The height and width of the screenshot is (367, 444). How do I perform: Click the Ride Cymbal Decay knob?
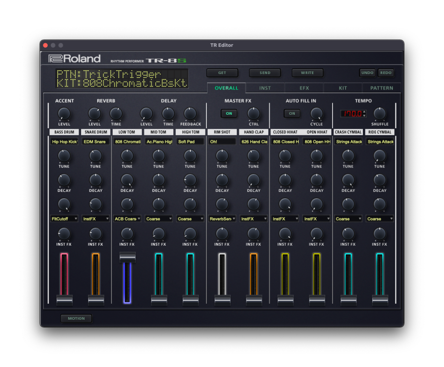tap(379, 180)
